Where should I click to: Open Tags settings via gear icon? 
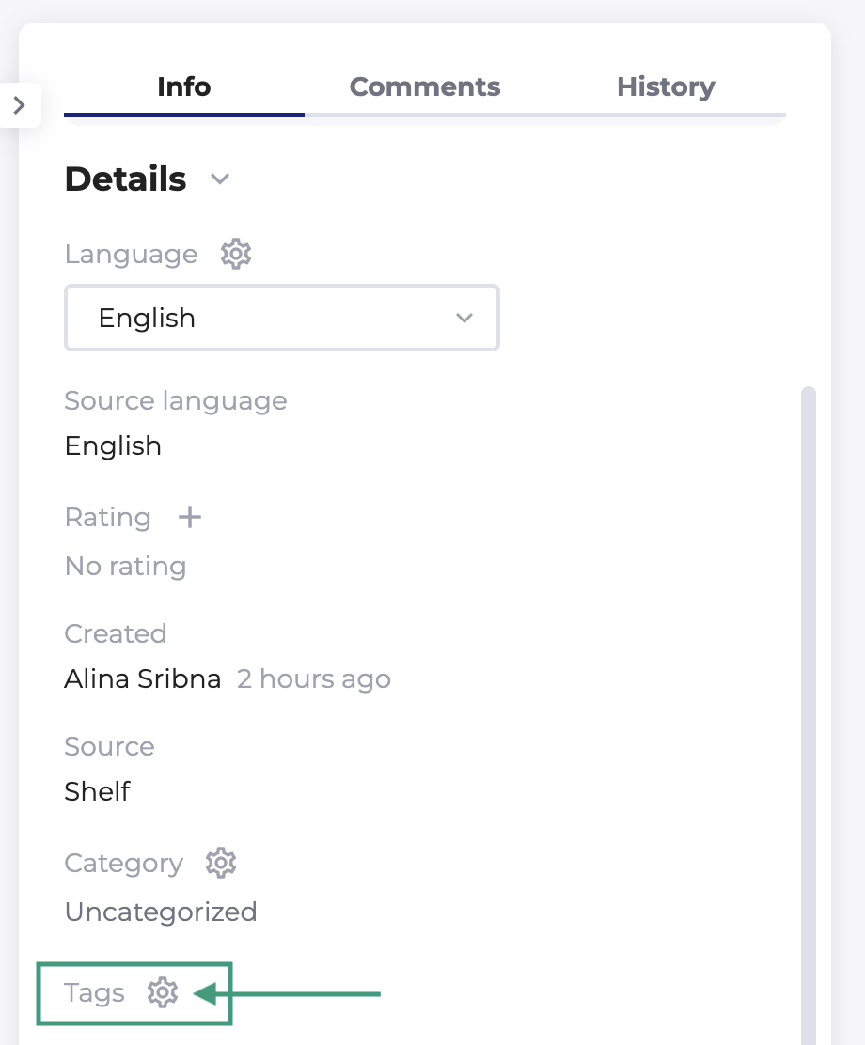(x=163, y=992)
